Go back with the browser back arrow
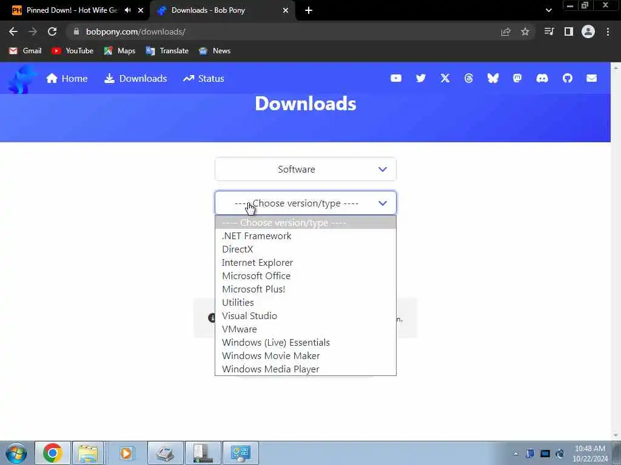 pyautogui.click(x=13, y=31)
